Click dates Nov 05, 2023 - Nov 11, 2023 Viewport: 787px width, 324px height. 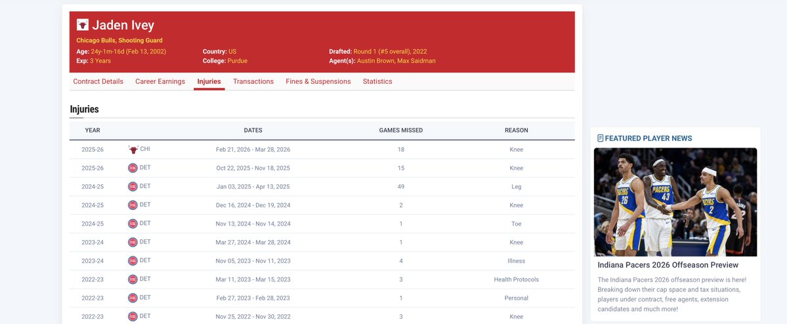(x=253, y=261)
